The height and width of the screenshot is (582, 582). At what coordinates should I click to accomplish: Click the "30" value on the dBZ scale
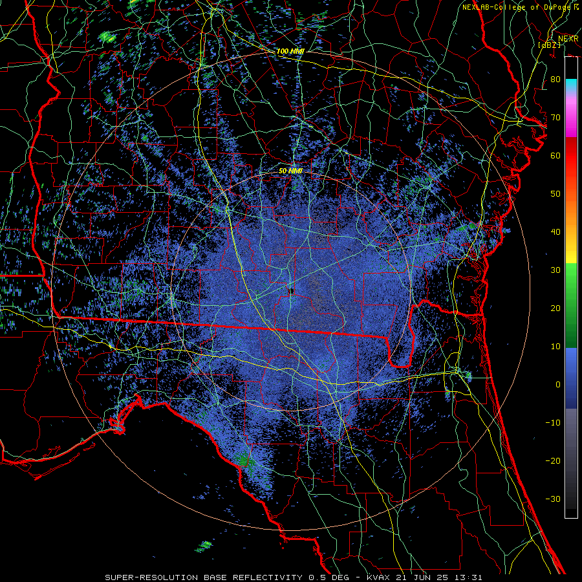[x=555, y=270]
